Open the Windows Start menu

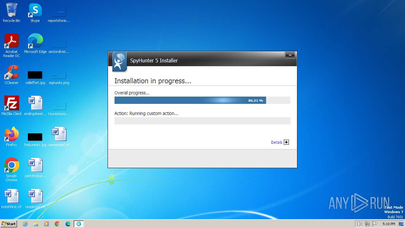[9, 224]
